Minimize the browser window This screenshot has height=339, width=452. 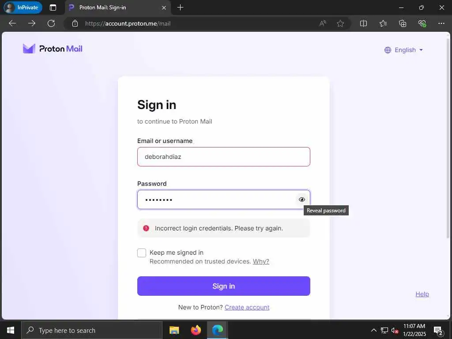point(401,8)
